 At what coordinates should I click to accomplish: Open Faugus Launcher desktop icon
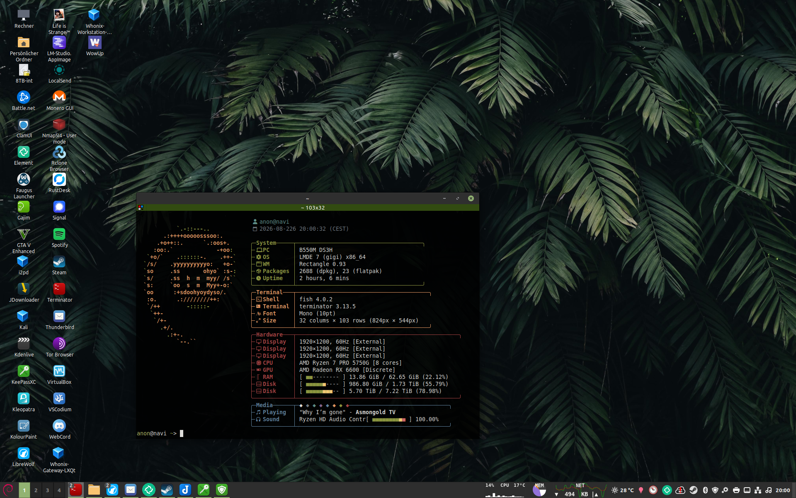(x=24, y=186)
